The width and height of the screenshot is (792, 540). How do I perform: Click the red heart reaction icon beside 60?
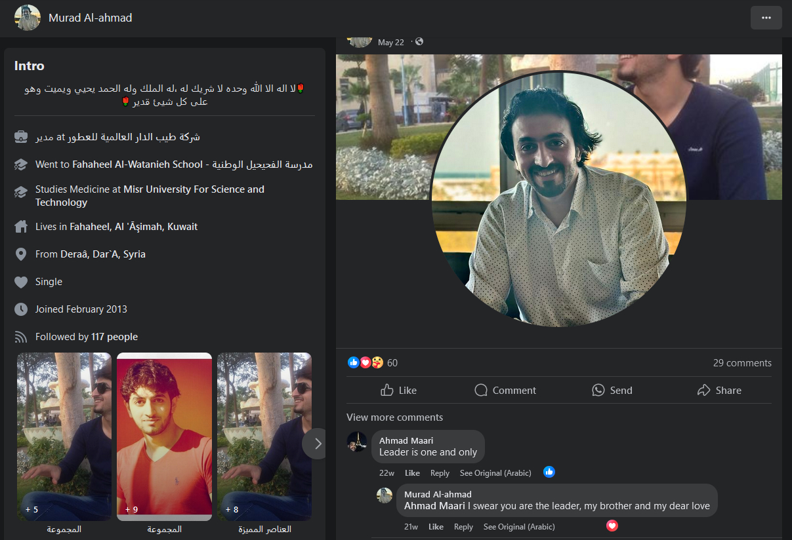[x=365, y=362]
